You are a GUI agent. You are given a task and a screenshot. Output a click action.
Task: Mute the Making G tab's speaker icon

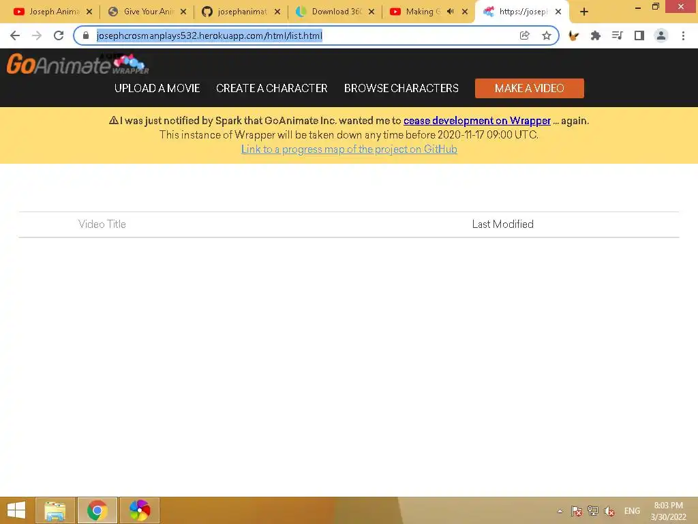(451, 12)
